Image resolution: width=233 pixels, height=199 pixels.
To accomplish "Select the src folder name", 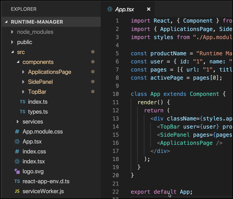I will coord(21,52).
